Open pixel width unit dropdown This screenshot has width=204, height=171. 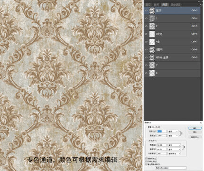pyautogui.click(x=173, y=131)
